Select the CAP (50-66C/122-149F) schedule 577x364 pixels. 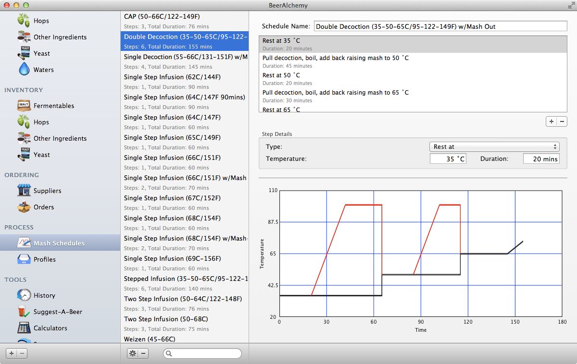click(x=185, y=21)
